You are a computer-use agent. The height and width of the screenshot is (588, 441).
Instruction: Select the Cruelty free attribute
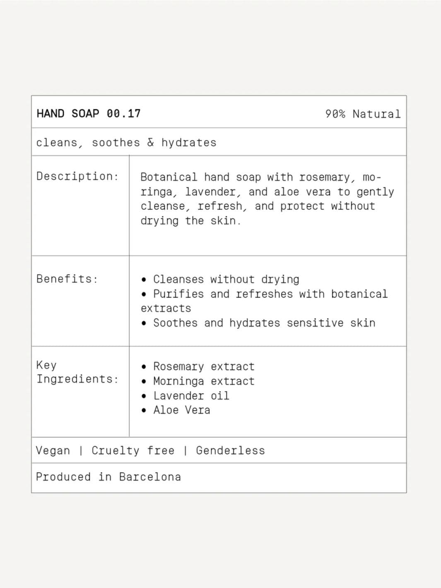point(133,451)
